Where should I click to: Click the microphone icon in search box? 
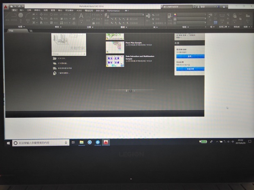[66, 142]
